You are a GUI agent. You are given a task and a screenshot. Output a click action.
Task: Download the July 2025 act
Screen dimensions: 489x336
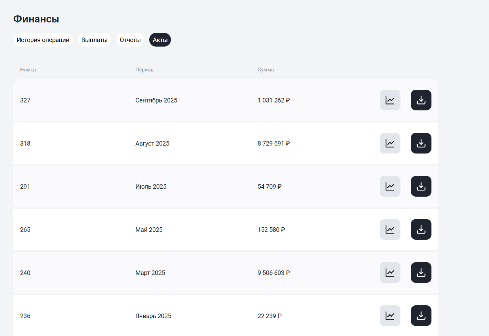(421, 186)
